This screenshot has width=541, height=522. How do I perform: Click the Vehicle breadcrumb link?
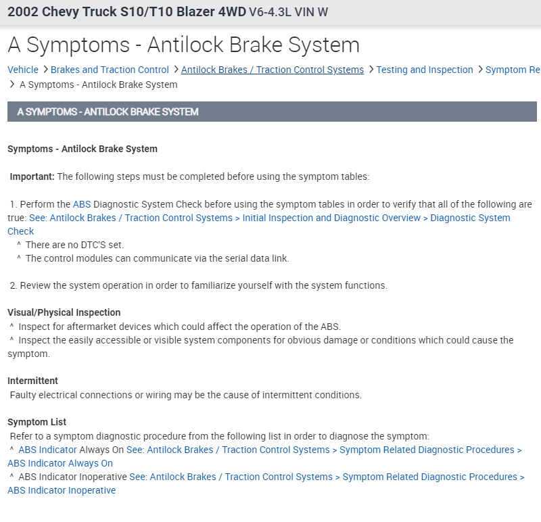tap(23, 70)
